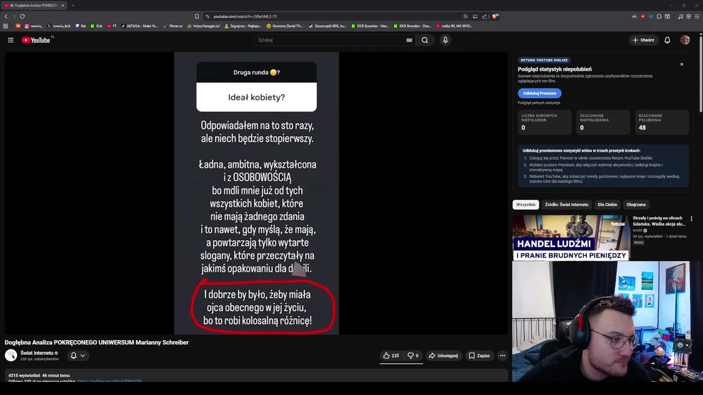Open the bookmarks apps grid icon
The image size is (703, 395).
pyautogui.click(x=5, y=26)
